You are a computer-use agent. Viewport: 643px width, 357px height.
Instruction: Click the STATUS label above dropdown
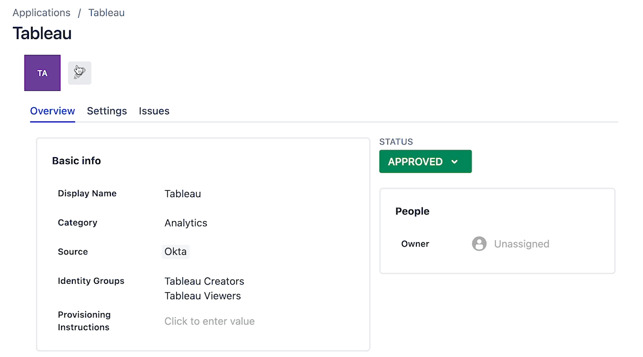tap(396, 142)
